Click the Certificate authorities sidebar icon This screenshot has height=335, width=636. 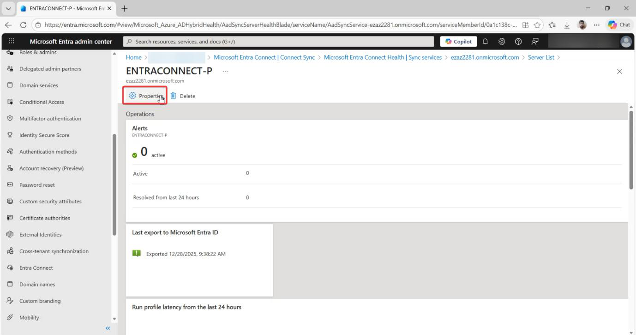[x=10, y=218]
